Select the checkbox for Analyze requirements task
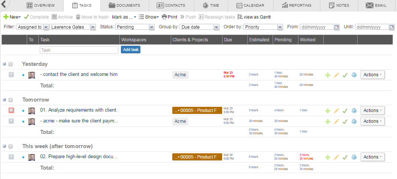The height and width of the screenshot is (179, 397). point(11,111)
